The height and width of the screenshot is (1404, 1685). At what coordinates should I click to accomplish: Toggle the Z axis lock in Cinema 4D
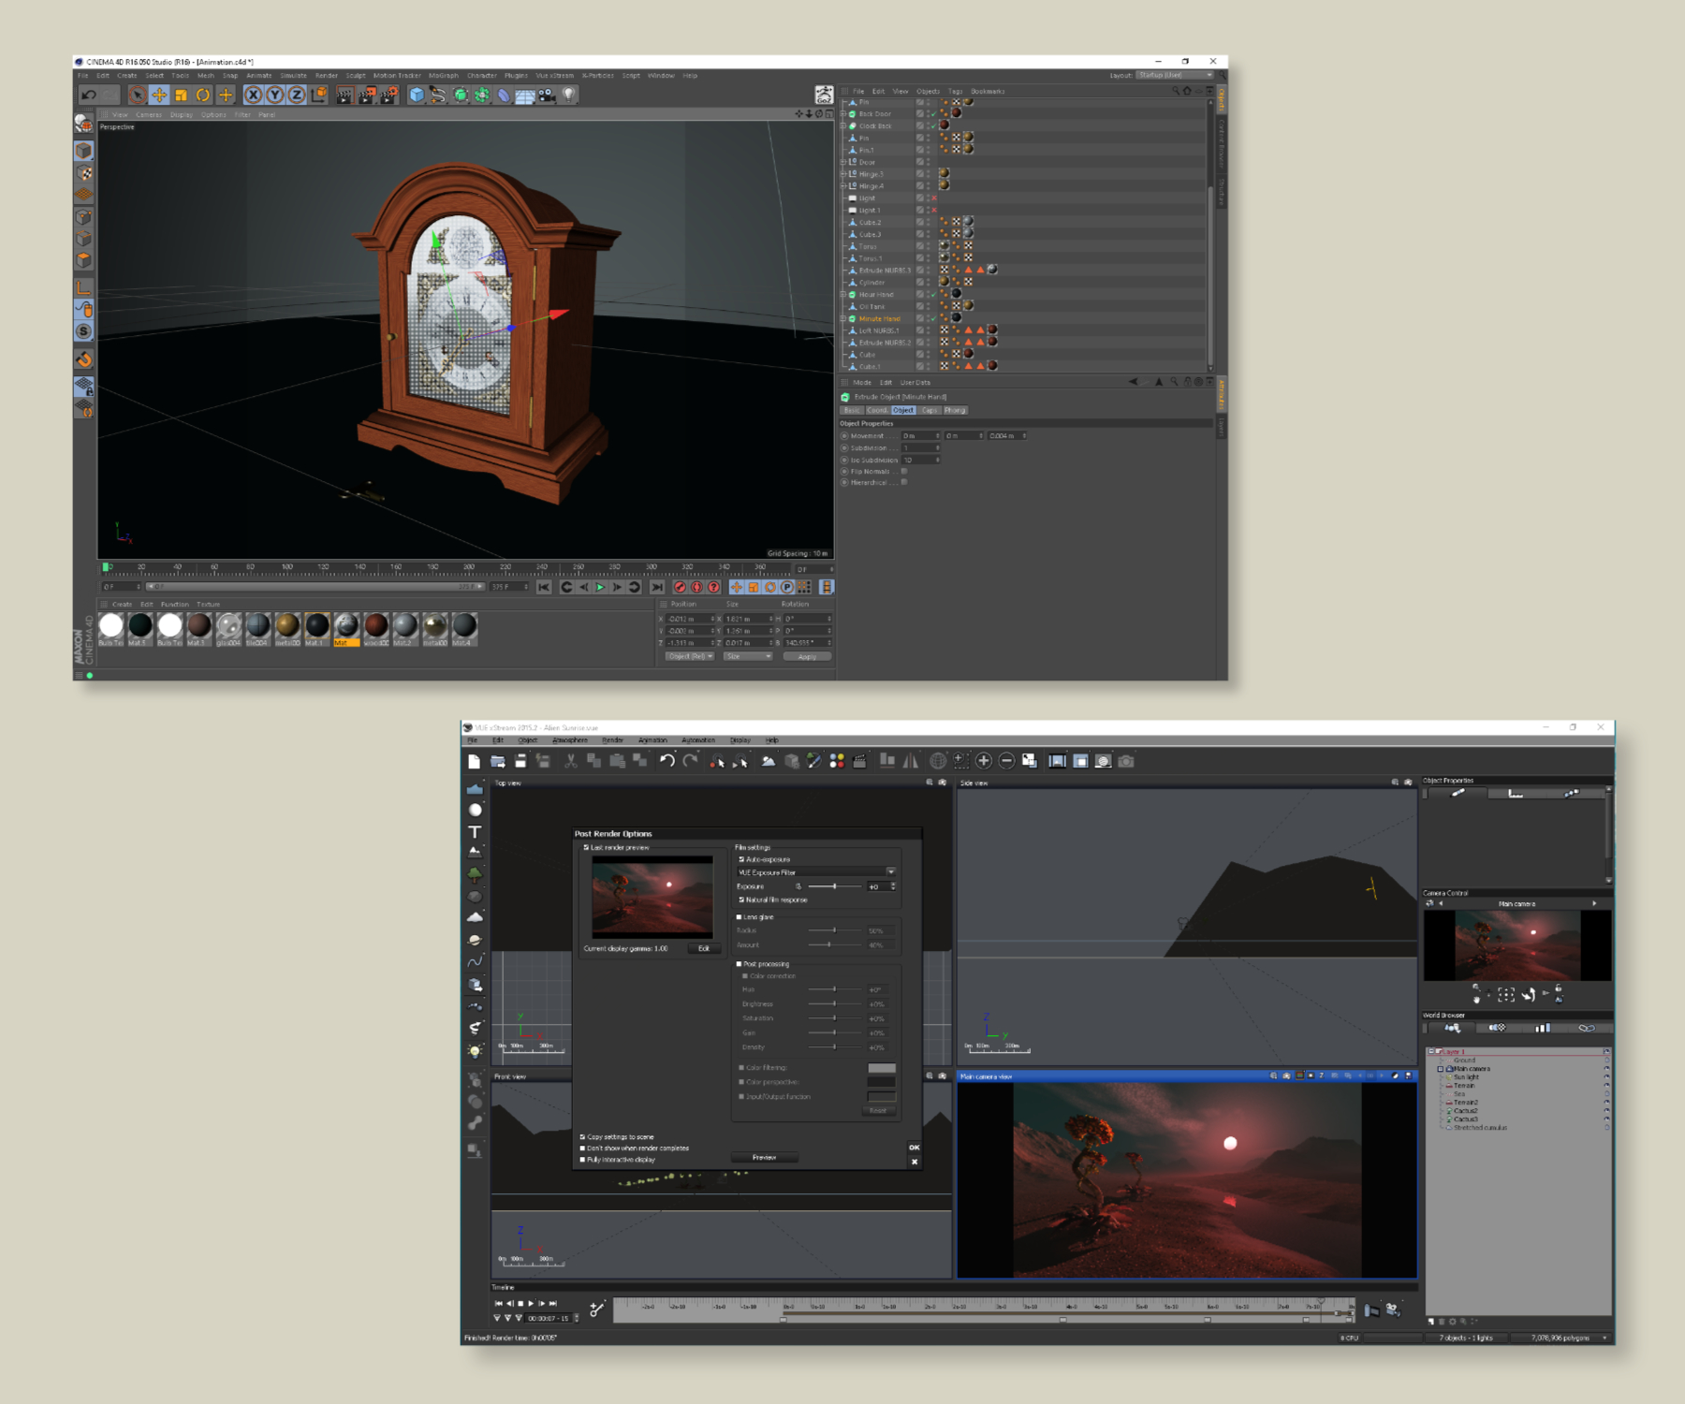(296, 95)
